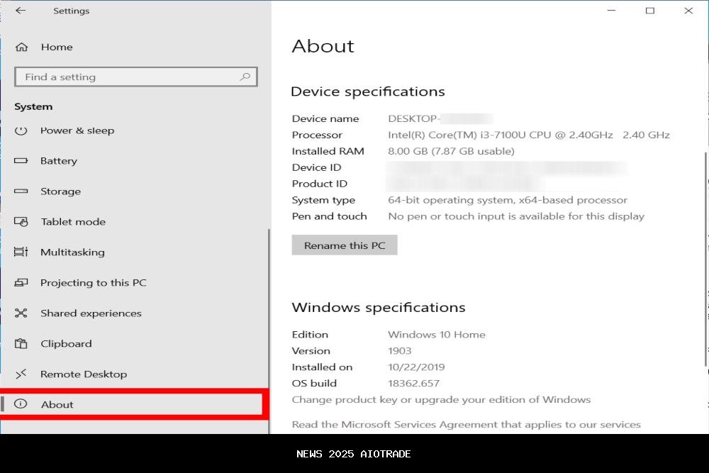The width and height of the screenshot is (709, 473).
Task: Click the Multitasking icon
Action: click(21, 252)
